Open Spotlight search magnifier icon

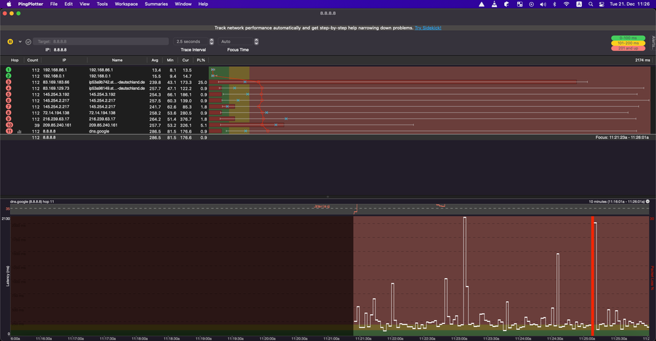[591, 4]
